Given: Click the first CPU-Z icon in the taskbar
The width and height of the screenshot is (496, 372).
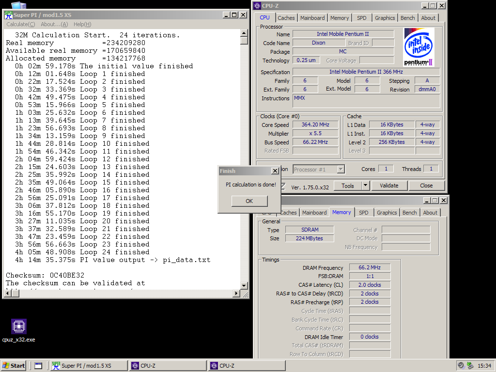Looking at the screenshot, I should [x=135, y=366].
